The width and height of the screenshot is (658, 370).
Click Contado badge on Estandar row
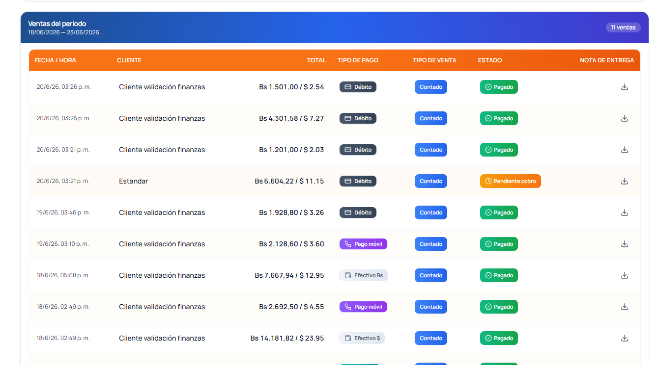(431, 181)
